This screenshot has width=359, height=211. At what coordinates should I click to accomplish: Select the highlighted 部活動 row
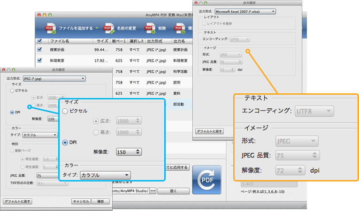tap(179, 105)
